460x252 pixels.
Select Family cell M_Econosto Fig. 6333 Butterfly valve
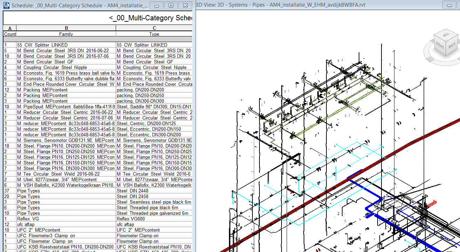(x=66, y=79)
